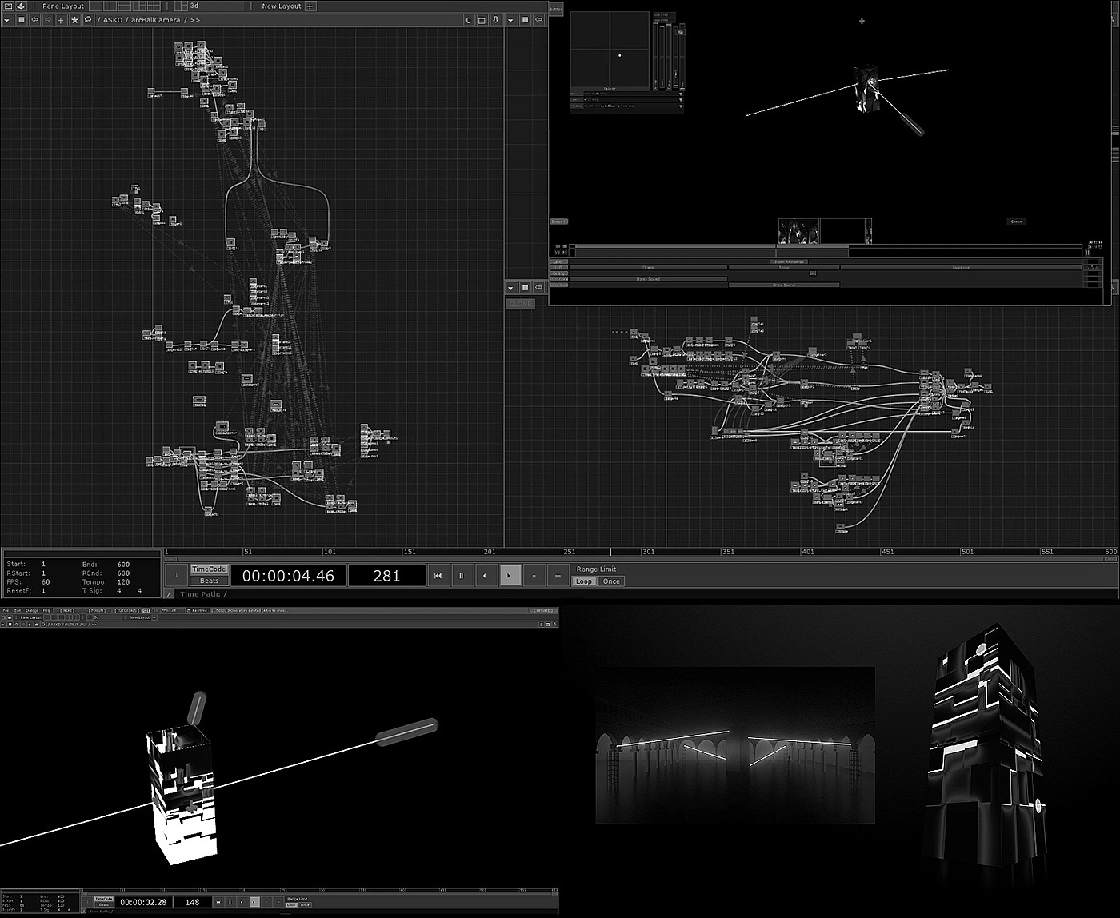Click the square icon in the top-right pane bar
The width and height of the screenshot is (1120, 918).
(x=526, y=20)
